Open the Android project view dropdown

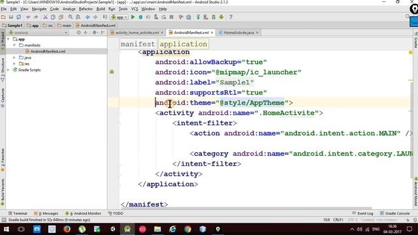pyautogui.click(x=38, y=33)
